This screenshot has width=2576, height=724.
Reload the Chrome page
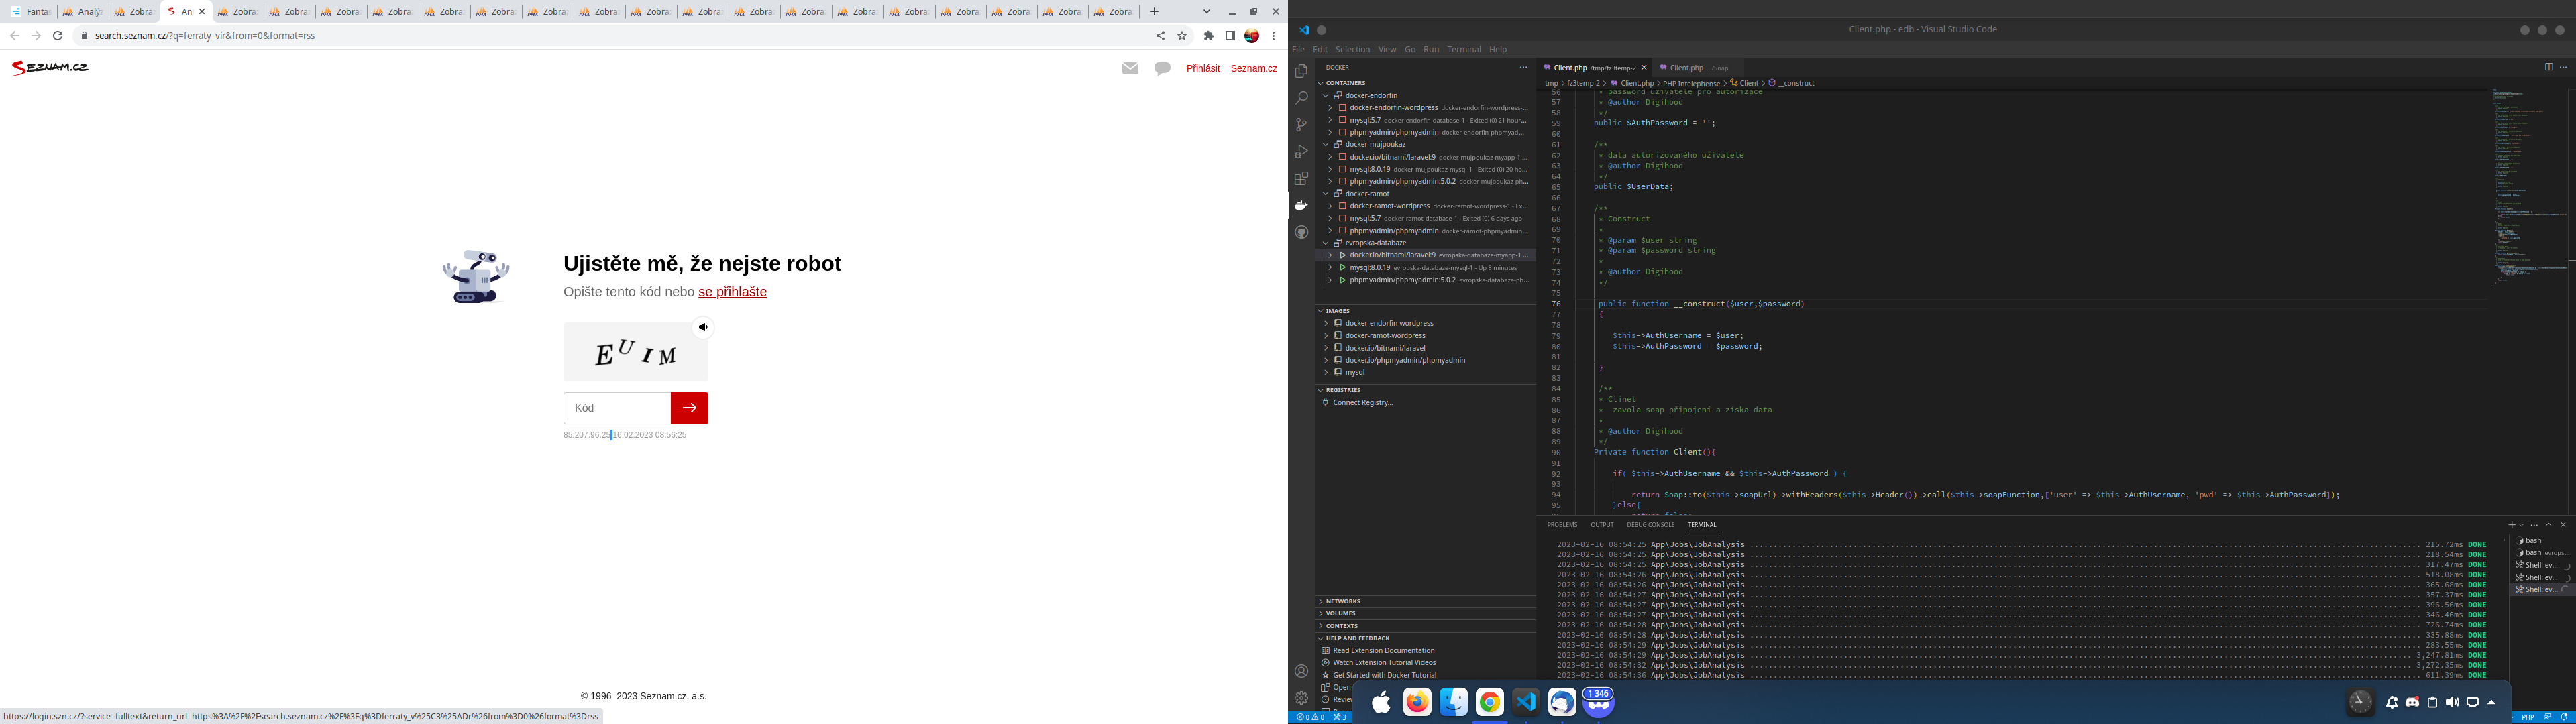58,35
